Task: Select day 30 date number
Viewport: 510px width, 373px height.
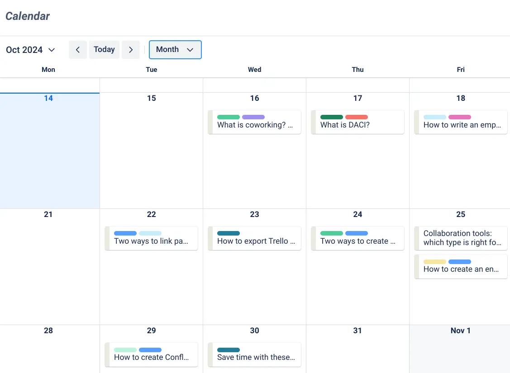Action: click(254, 331)
